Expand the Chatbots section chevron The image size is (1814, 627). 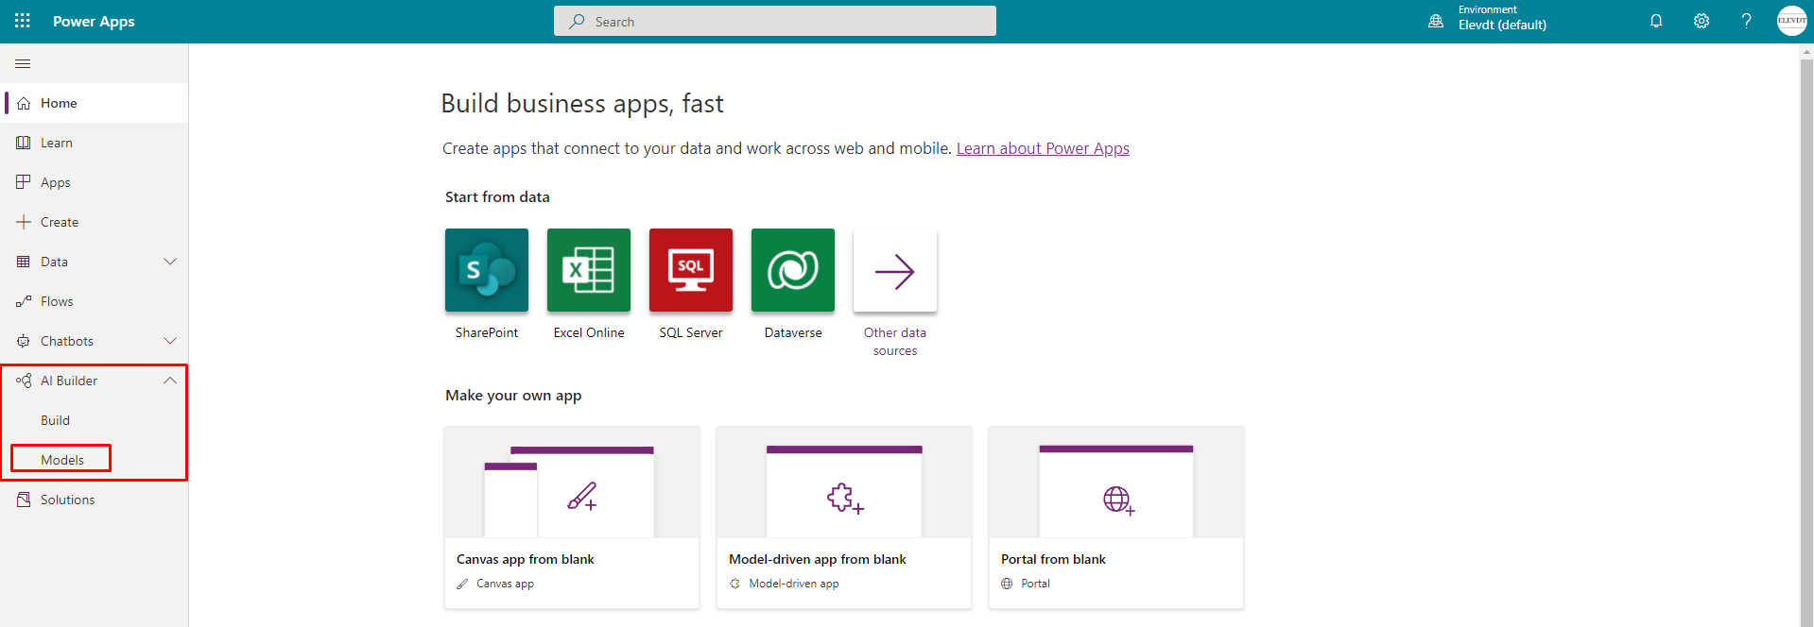[170, 341]
